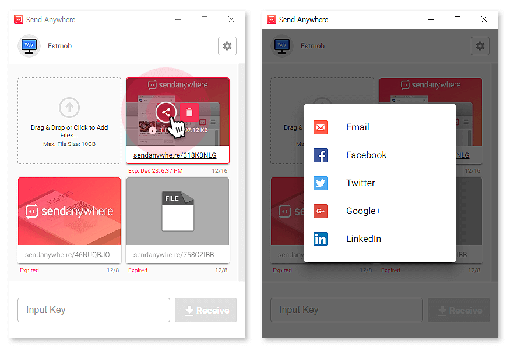This screenshot has height=349, width=507.
Task: Click the 12/8 date under the 46NUQBJO card
Action: tap(113, 270)
